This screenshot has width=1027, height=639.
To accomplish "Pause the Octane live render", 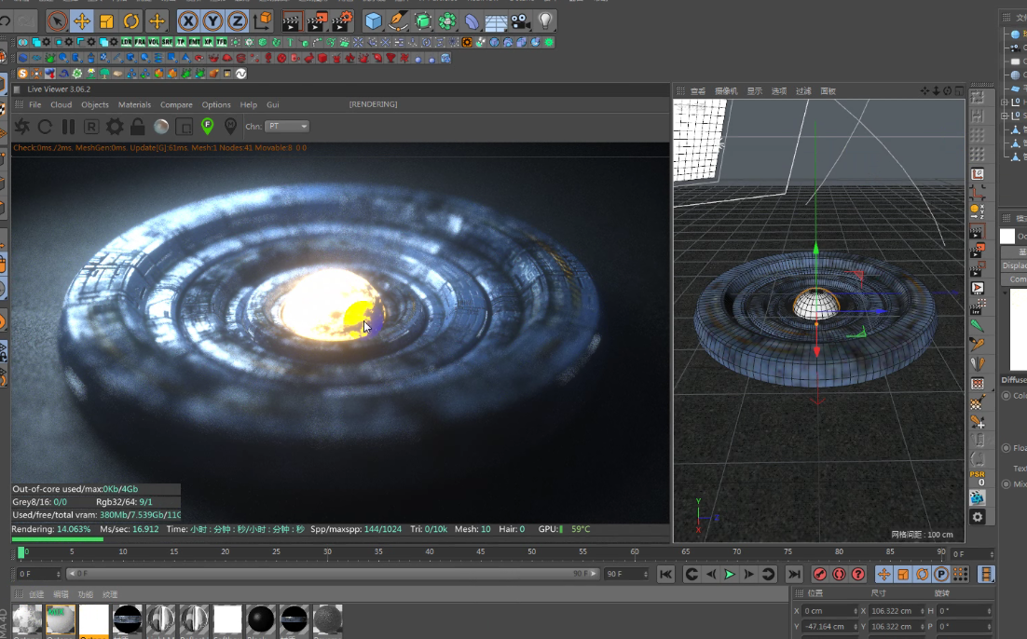I will click(x=66, y=127).
